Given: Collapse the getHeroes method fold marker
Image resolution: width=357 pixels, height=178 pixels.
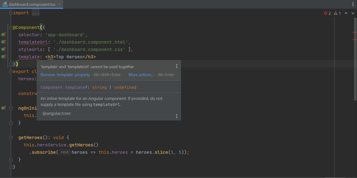Looking at the screenshot, I should tap(11, 137).
